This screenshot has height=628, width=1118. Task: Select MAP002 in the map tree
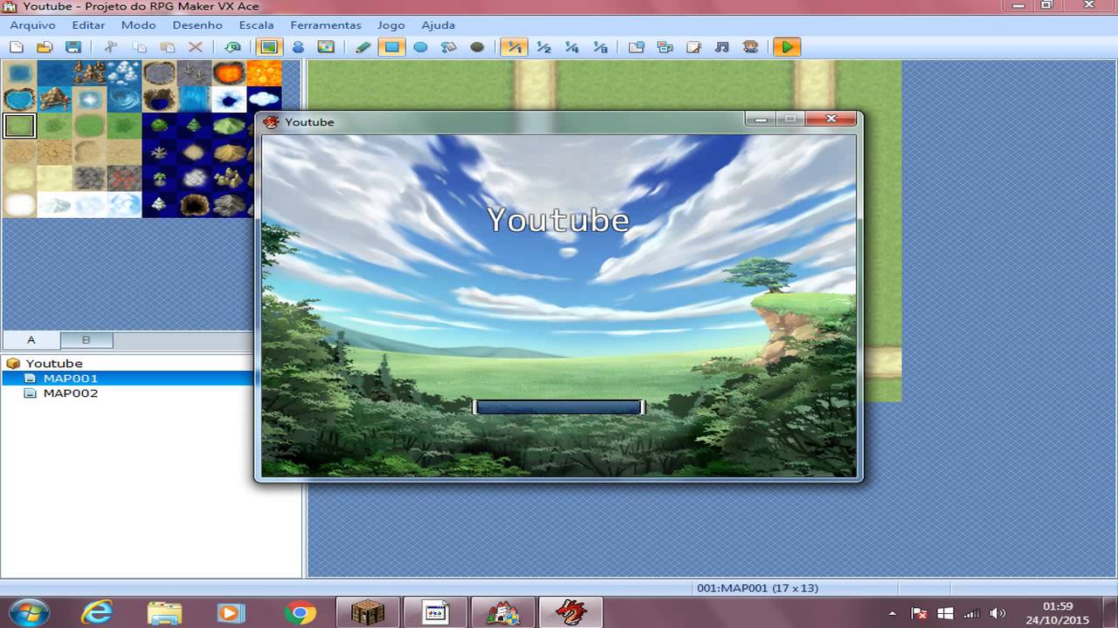(70, 393)
